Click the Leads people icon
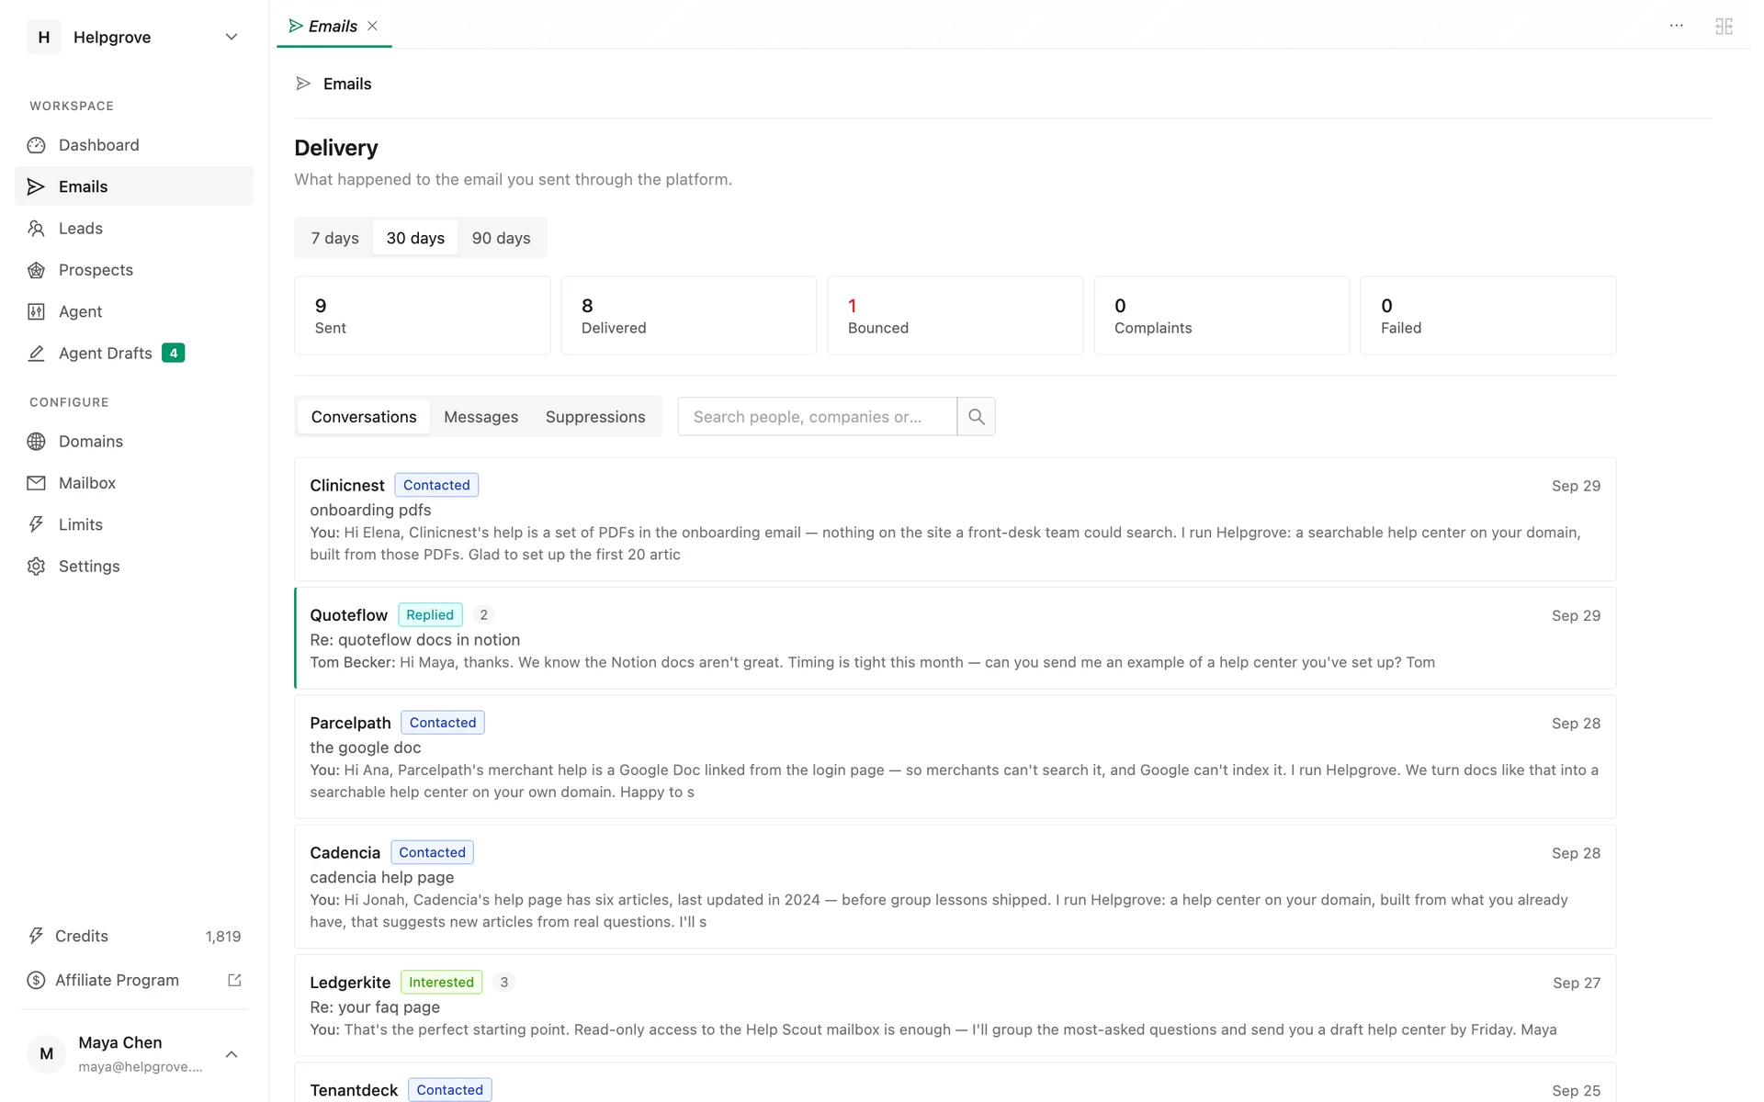The height and width of the screenshot is (1102, 1764). coord(36,229)
